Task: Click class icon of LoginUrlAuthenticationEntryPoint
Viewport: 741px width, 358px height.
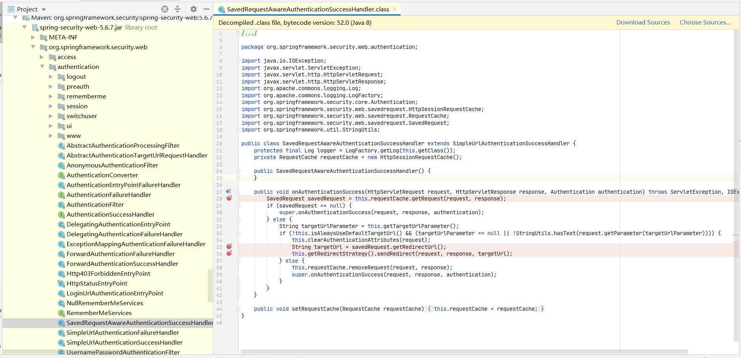Action: tap(61, 293)
